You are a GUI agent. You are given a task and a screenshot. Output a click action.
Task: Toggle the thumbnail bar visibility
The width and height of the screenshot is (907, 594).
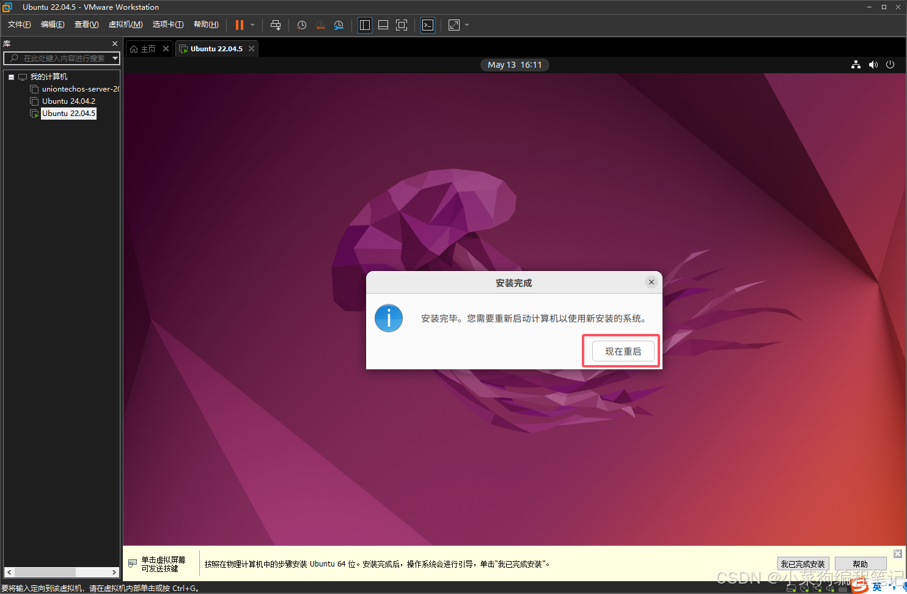click(x=383, y=25)
